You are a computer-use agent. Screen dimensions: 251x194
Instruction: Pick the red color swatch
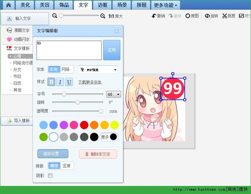(84, 125)
